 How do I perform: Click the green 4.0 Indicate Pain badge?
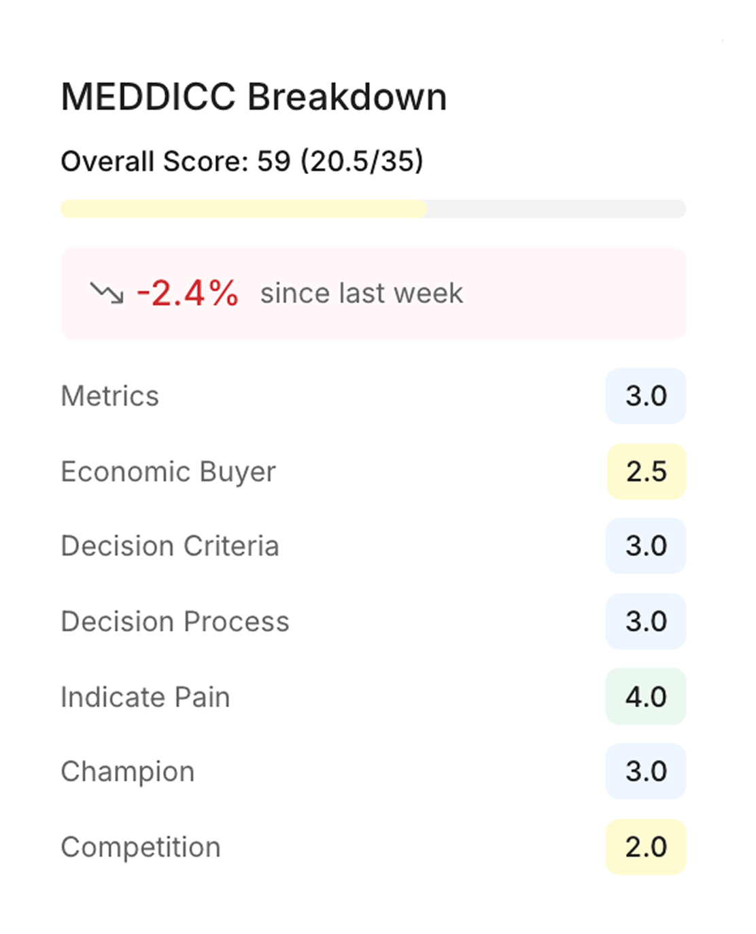[x=645, y=697]
